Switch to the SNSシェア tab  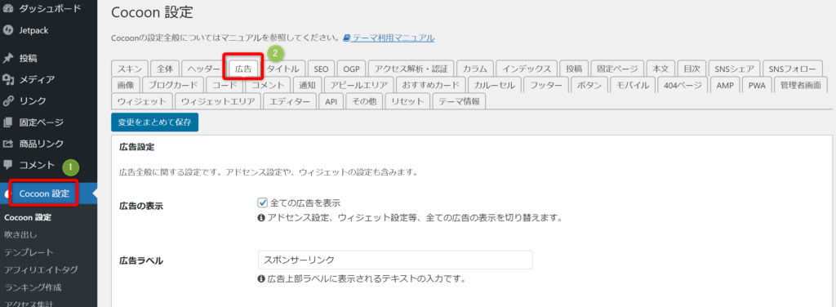coord(734,69)
